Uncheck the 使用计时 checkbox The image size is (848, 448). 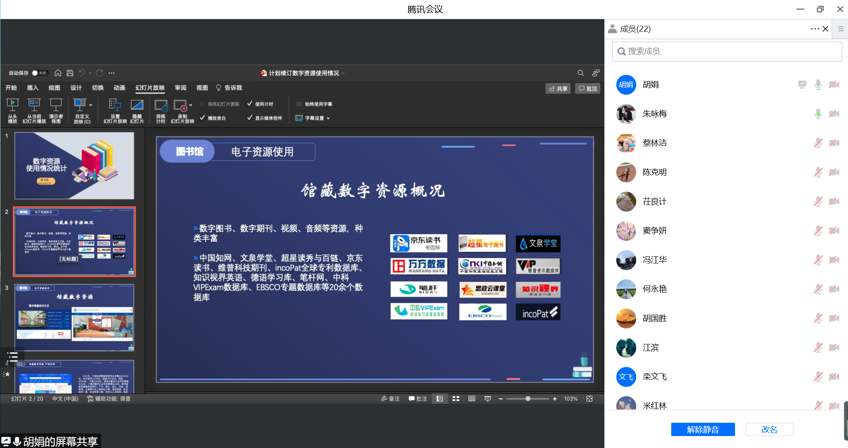(250, 104)
